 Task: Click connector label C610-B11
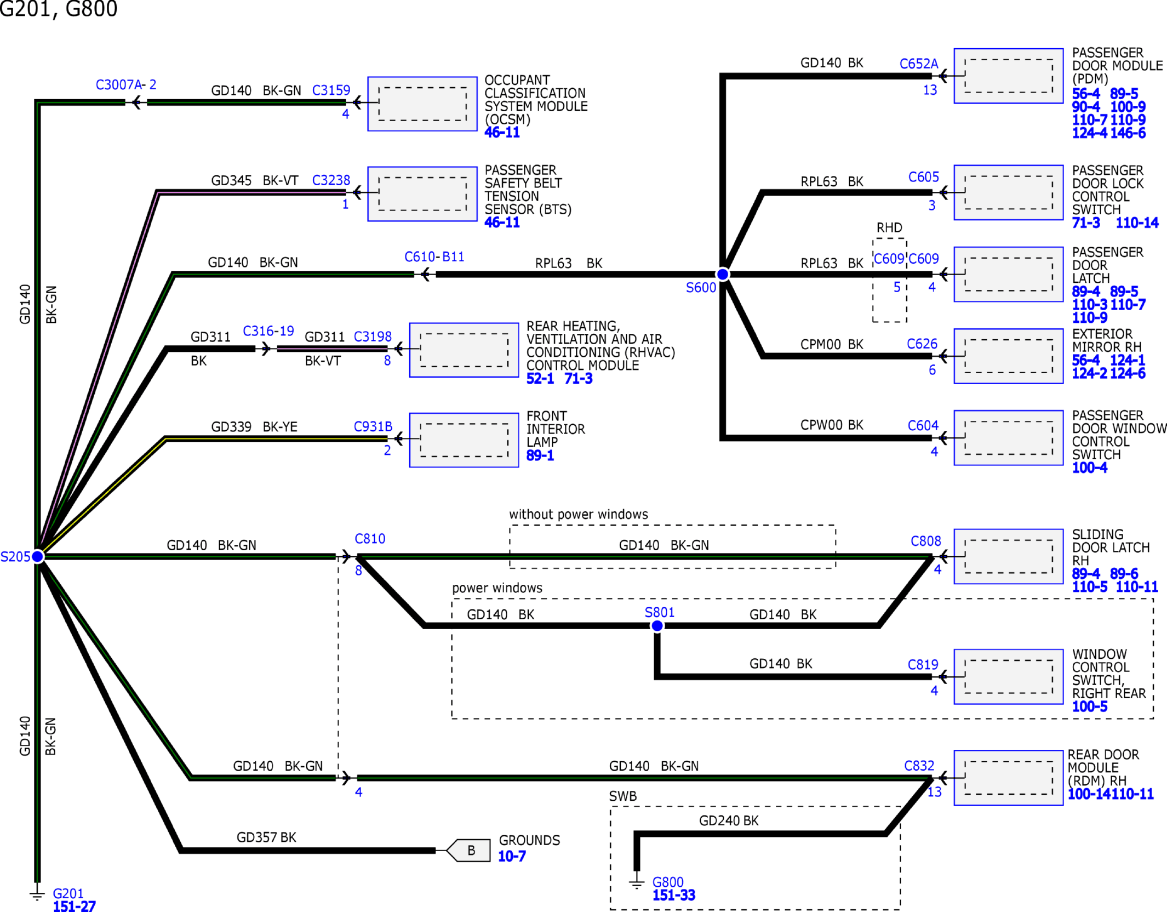(434, 256)
